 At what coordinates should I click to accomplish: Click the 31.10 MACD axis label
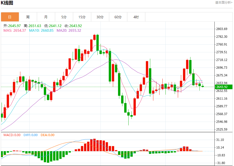[220, 140]
